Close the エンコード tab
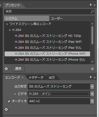 point(23,77)
